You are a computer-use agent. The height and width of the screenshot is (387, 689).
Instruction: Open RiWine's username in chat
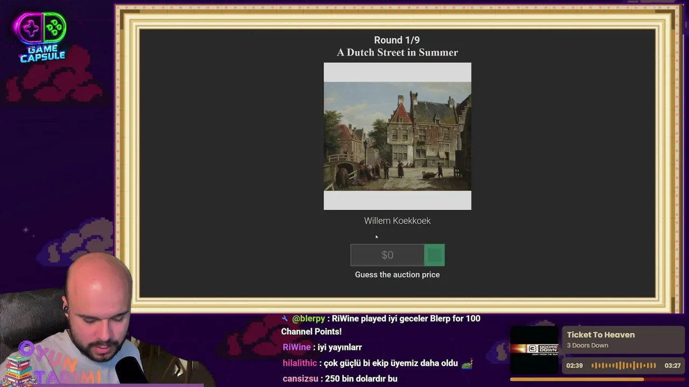point(297,347)
